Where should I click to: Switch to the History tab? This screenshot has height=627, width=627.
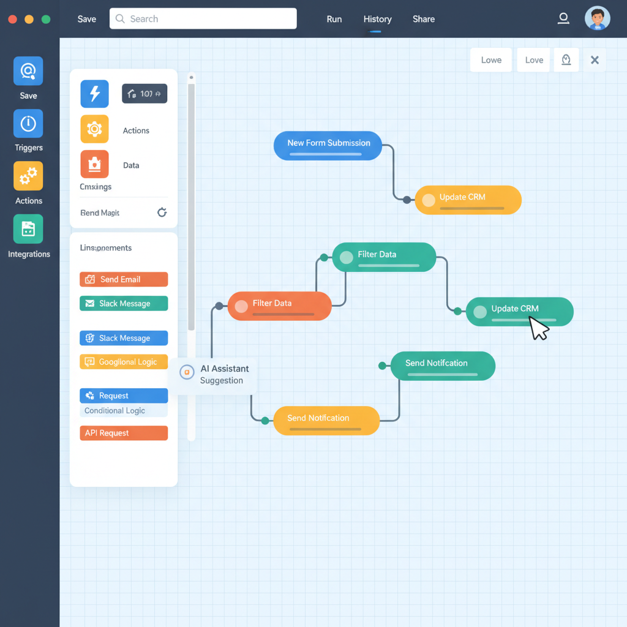coord(377,19)
